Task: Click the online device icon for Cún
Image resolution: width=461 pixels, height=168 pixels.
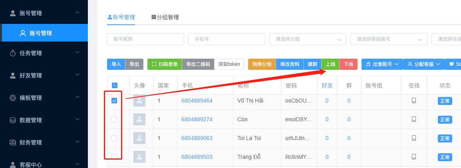Action: [414, 119]
